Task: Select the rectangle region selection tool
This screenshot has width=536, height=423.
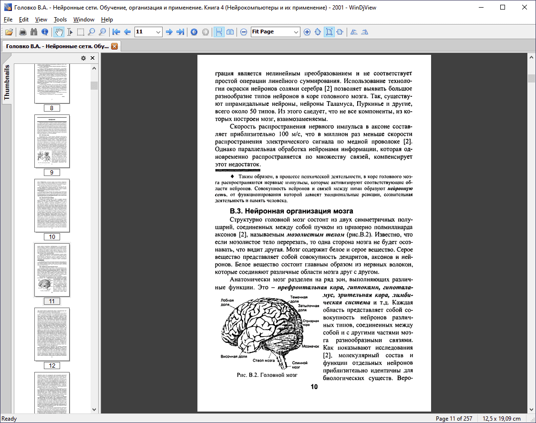Action: pos(81,32)
